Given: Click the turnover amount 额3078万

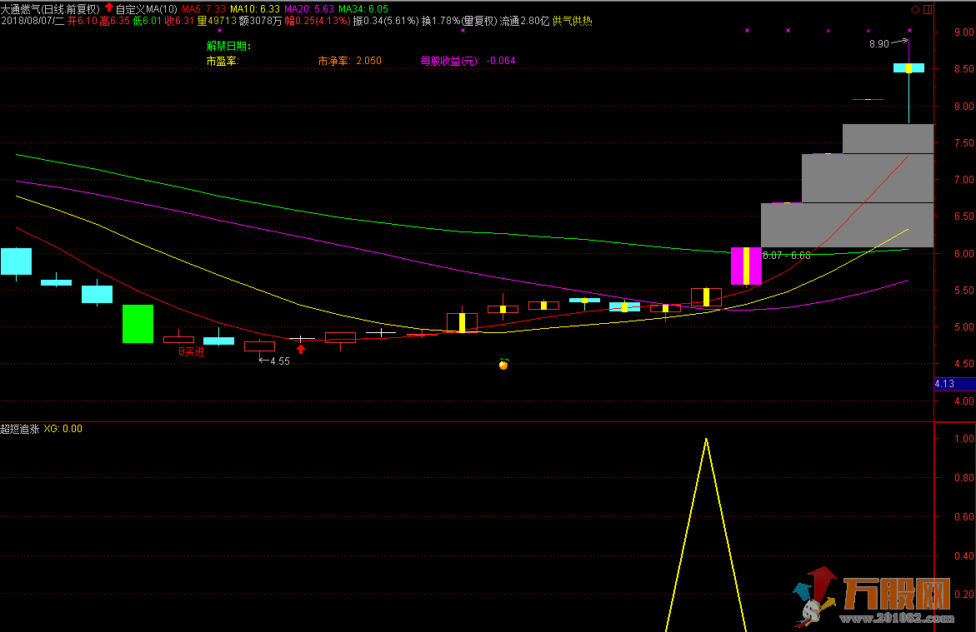Looking at the screenshot, I should [260, 21].
